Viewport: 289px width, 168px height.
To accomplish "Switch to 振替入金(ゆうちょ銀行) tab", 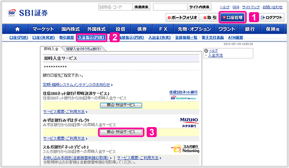I will pos(84,49).
